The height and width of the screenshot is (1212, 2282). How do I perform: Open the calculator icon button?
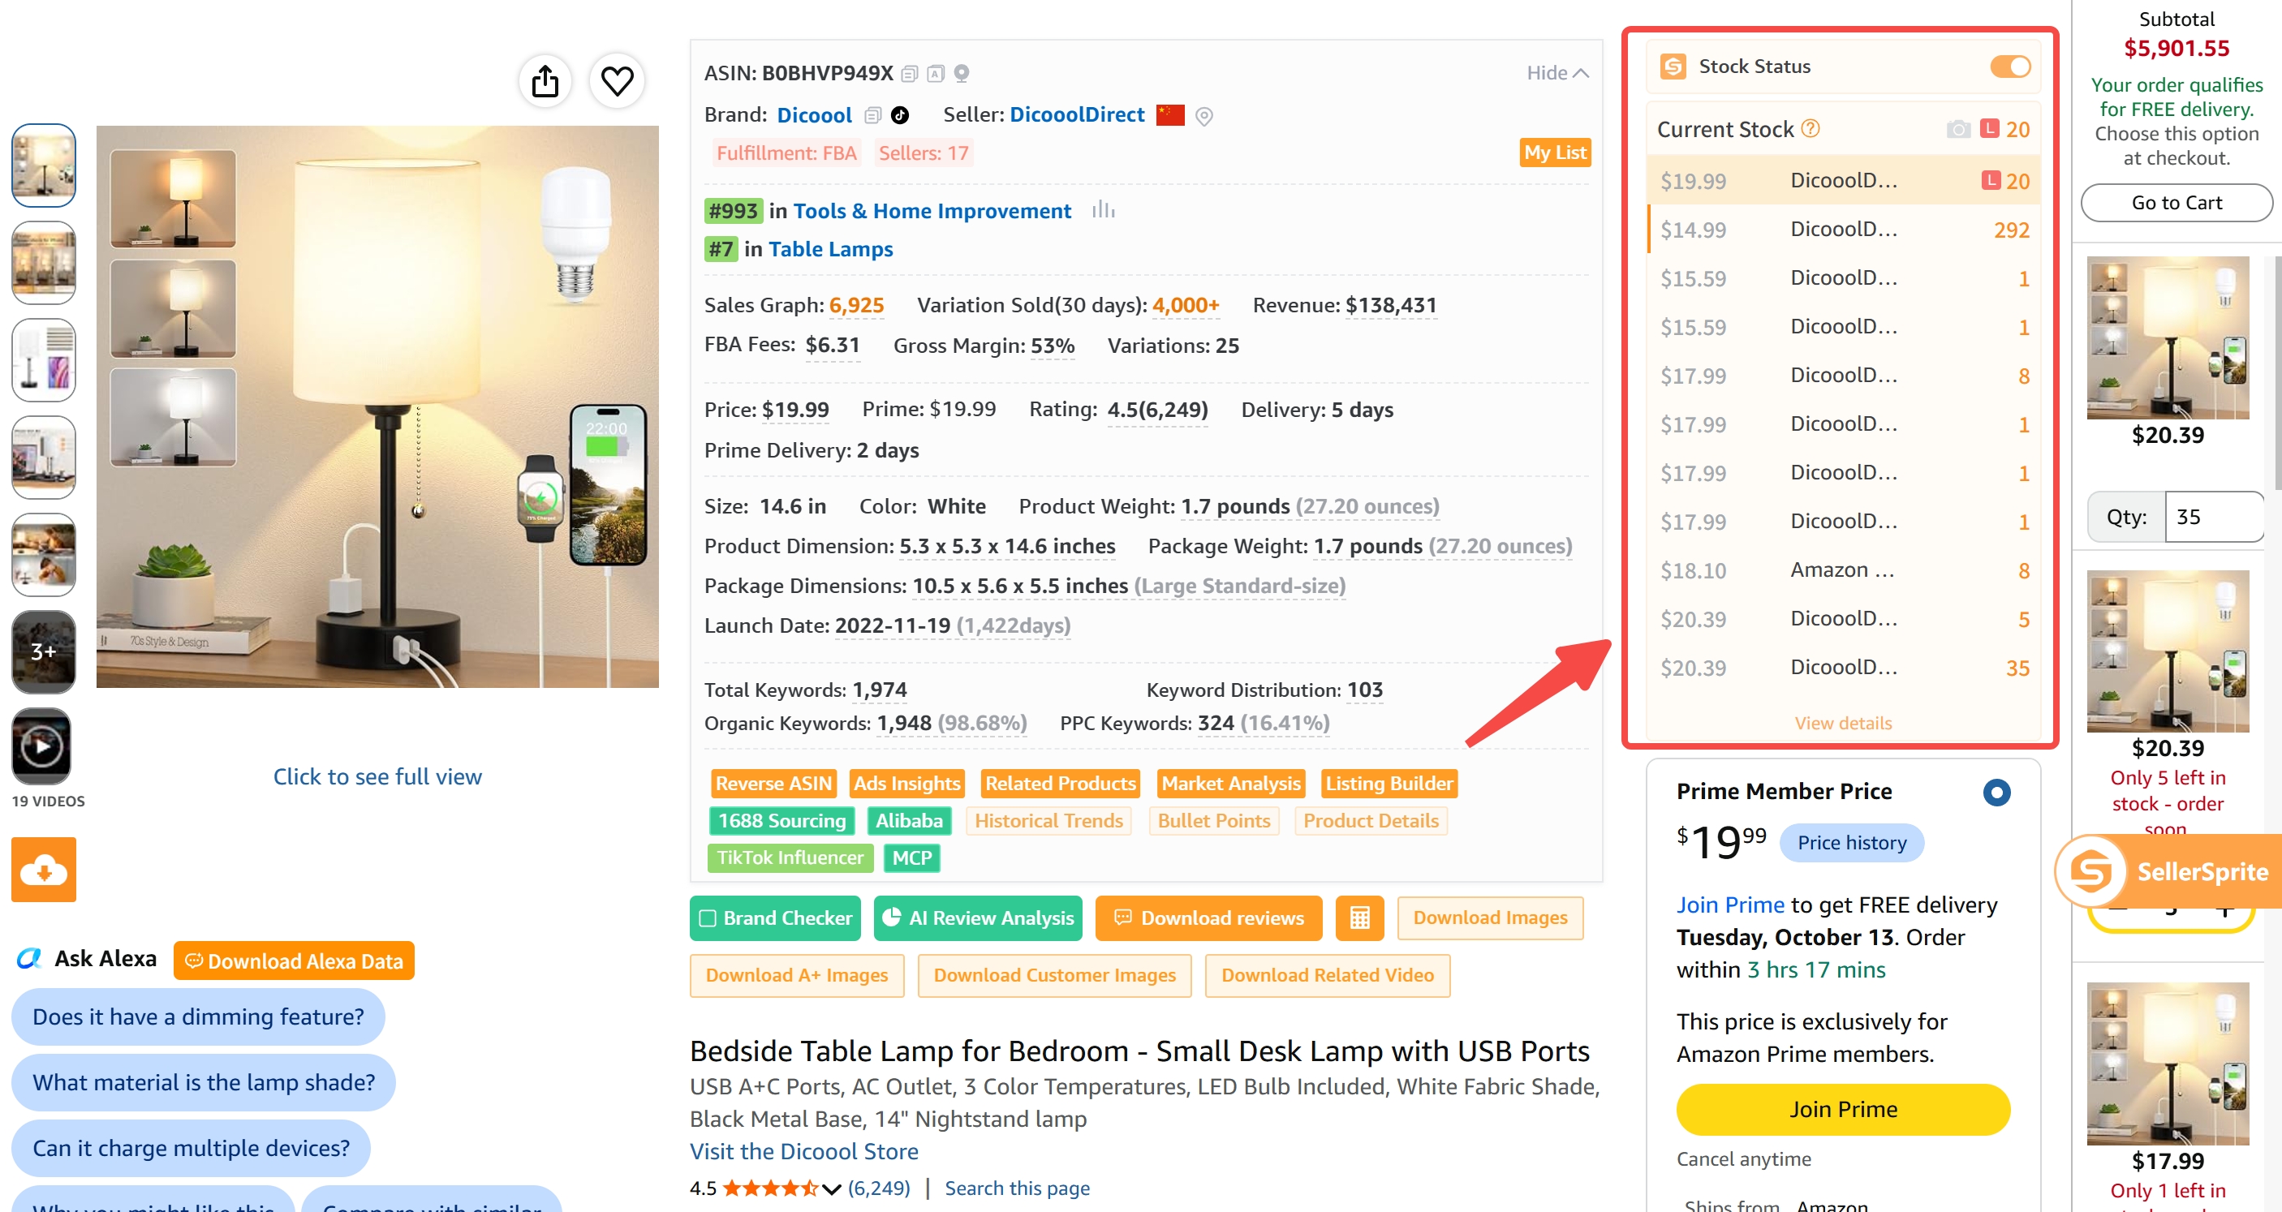pos(1359,918)
